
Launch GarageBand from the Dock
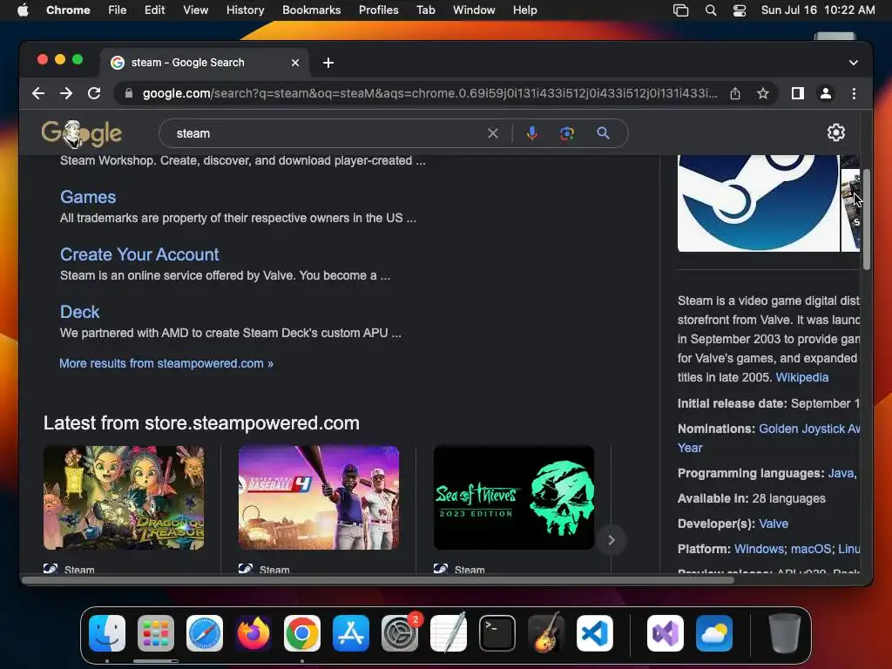coord(546,633)
